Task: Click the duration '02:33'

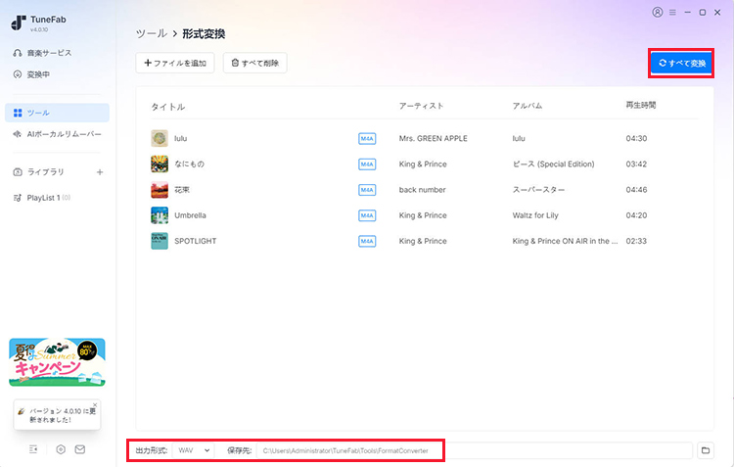Action: (637, 241)
